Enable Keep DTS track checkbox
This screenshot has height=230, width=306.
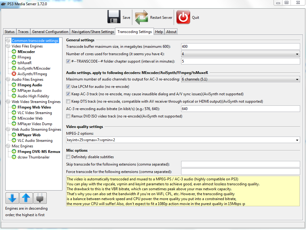click(68, 101)
